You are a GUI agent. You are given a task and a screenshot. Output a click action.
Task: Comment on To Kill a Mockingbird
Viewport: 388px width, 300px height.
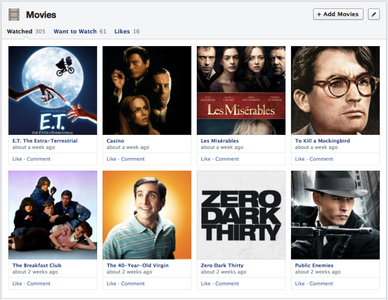tap(321, 159)
